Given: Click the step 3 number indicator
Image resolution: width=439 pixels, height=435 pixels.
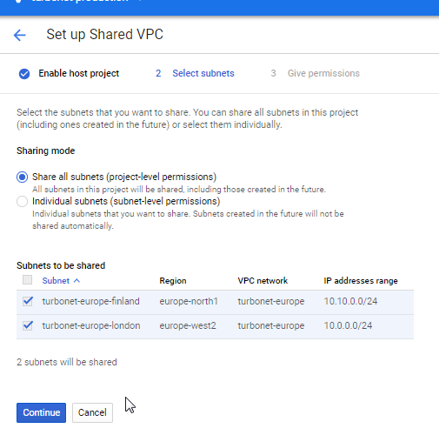Looking at the screenshot, I should [x=273, y=73].
